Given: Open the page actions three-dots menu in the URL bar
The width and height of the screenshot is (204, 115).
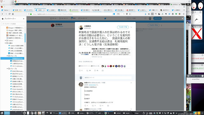Looking at the screenshot, I should click(x=124, y=14).
